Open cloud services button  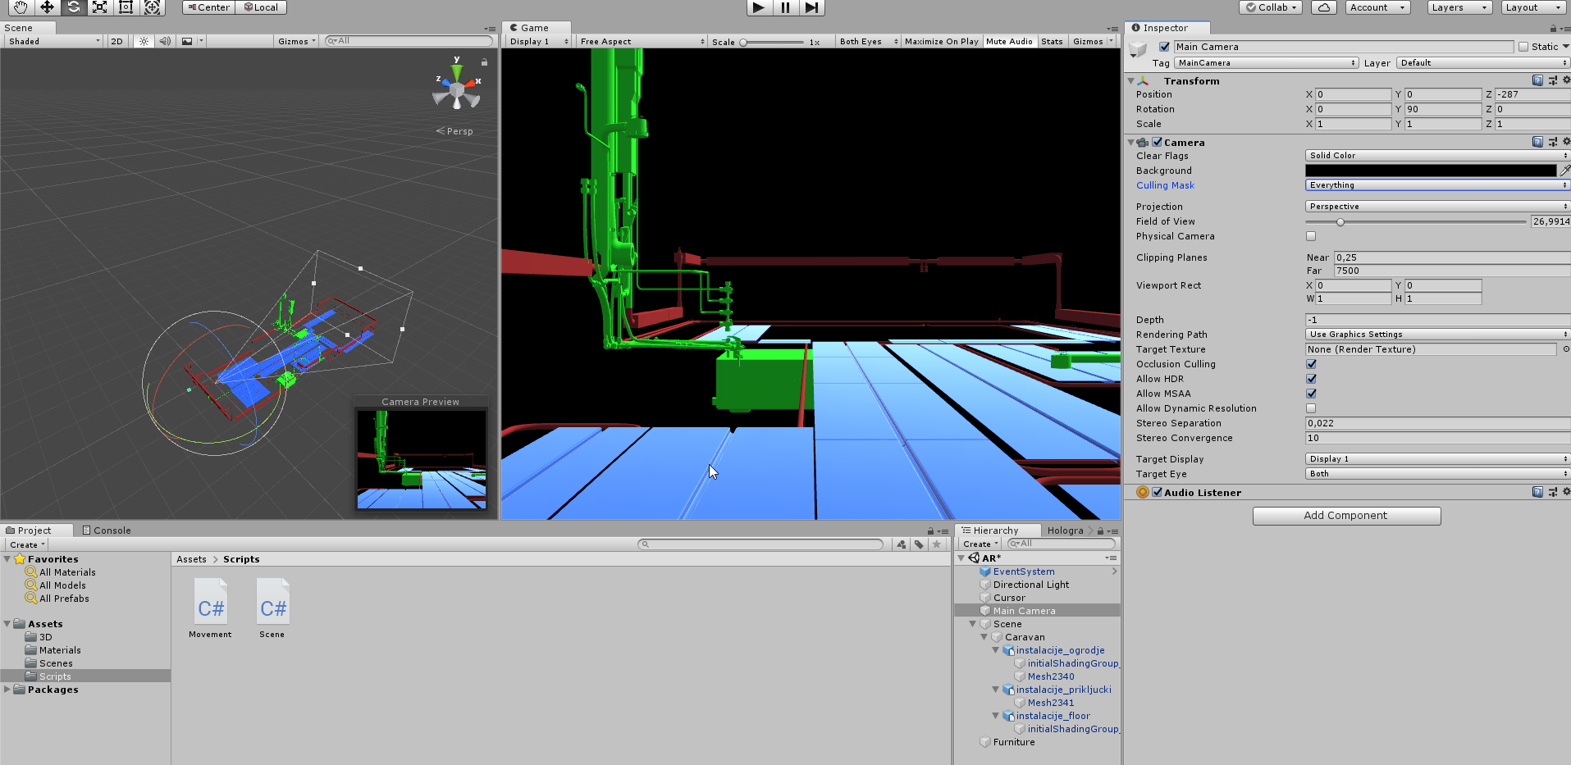coord(1324,7)
